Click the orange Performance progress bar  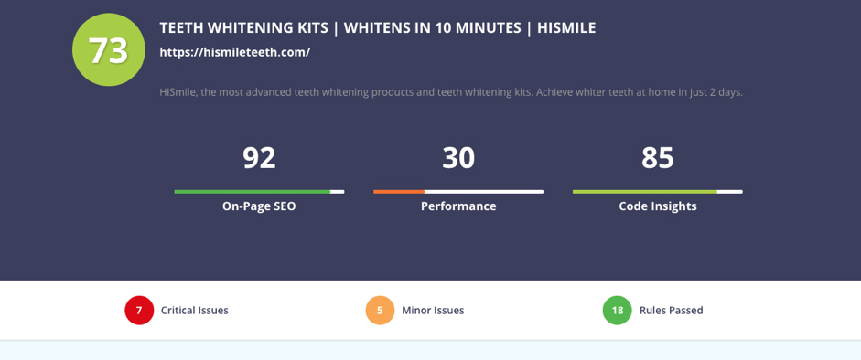point(458,192)
